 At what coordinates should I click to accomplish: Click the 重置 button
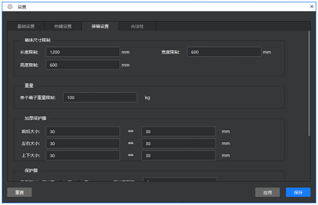[x=19, y=192]
